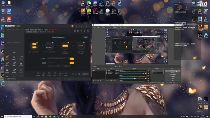Screen dimensions: 210x118
Task: Click float icon on Controls dock header
Action: tap(180, 69)
